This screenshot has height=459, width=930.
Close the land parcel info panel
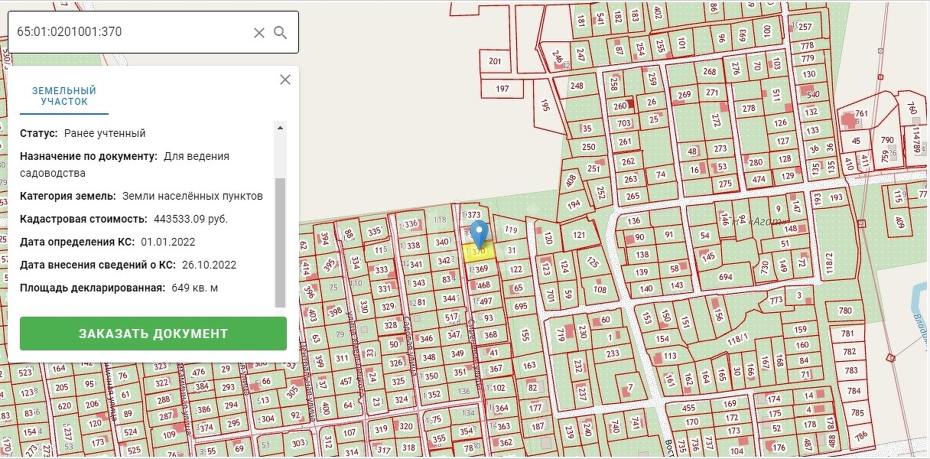285,80
